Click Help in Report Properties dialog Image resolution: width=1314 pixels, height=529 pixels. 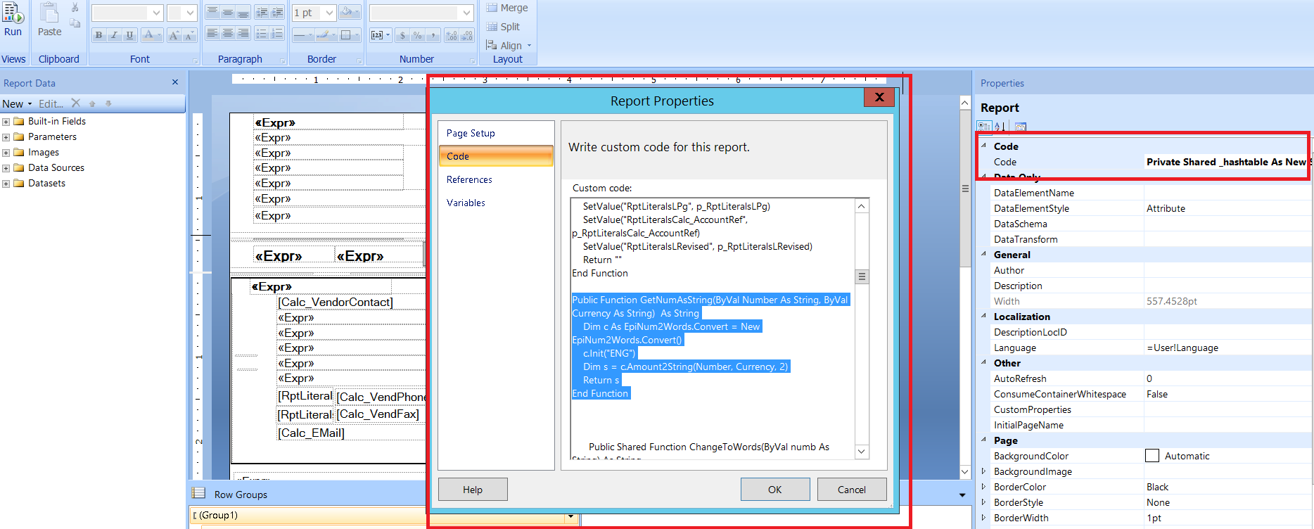[473, 490]
